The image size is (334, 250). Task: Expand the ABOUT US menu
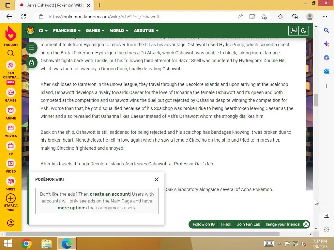click(x=146, y=31)
